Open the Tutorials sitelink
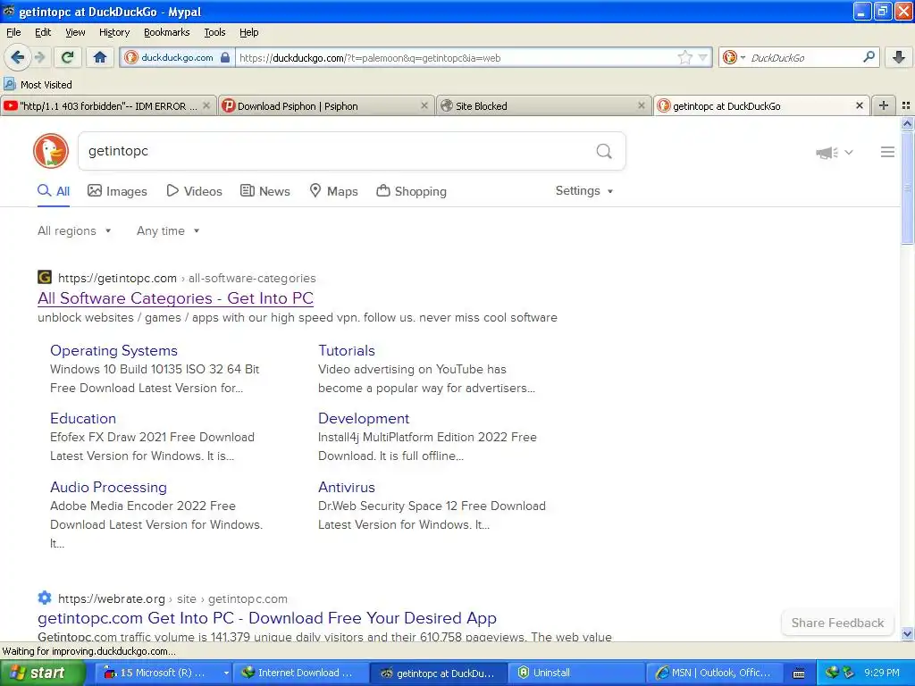This screenshot has height=686, width=915. (347, 350)
